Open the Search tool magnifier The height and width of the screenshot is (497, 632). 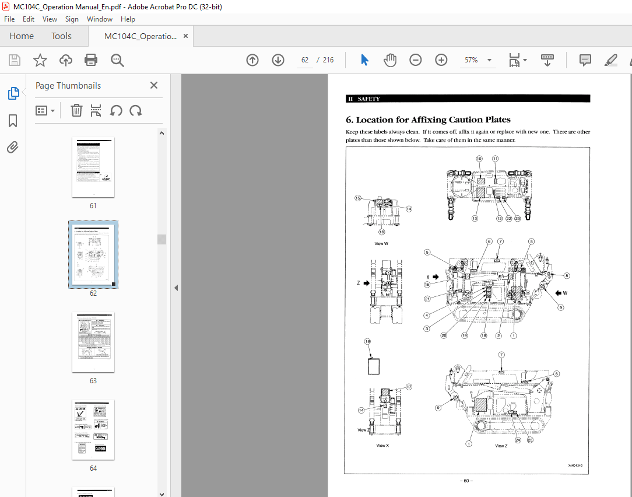pos(117,60)
